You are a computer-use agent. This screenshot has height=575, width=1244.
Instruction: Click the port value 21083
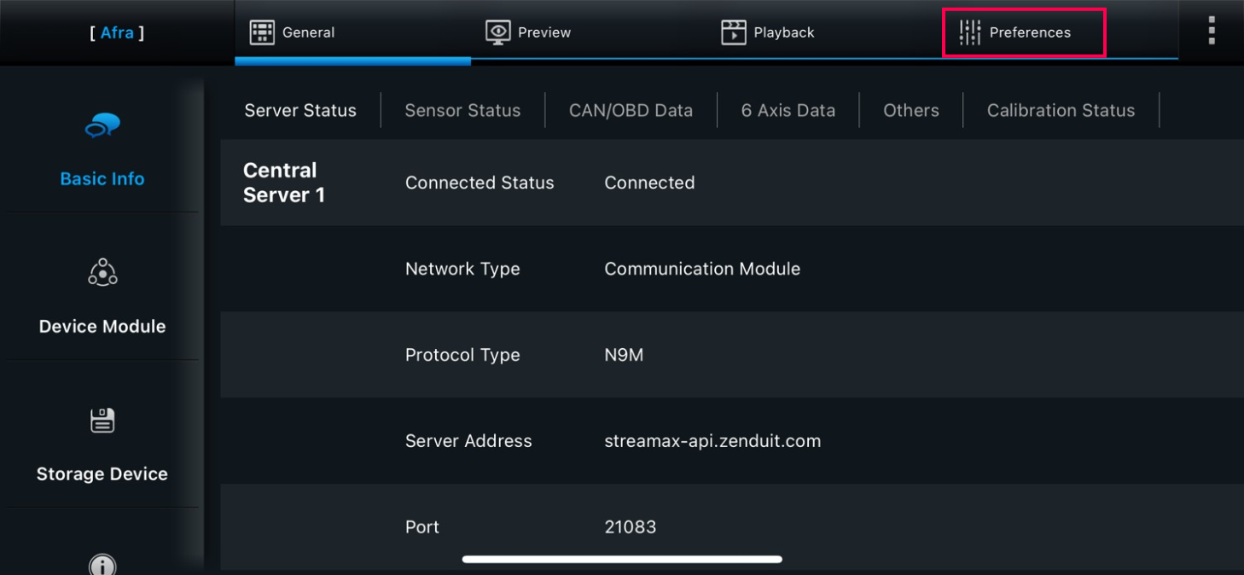(x=631, y=527)
